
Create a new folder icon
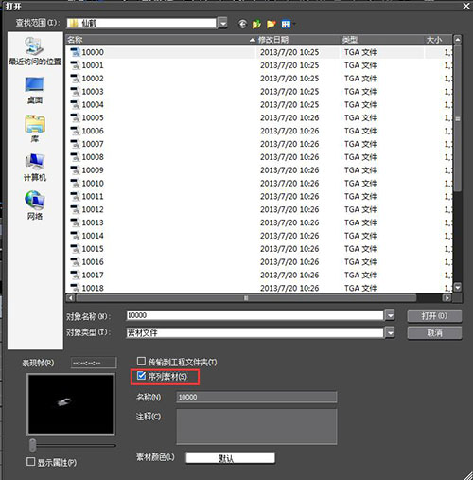271,24
